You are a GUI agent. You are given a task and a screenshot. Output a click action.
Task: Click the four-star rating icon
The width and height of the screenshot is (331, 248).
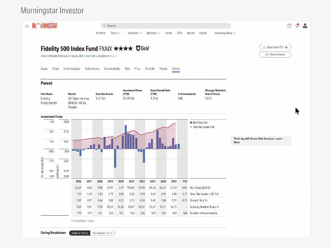click(123, 49)
